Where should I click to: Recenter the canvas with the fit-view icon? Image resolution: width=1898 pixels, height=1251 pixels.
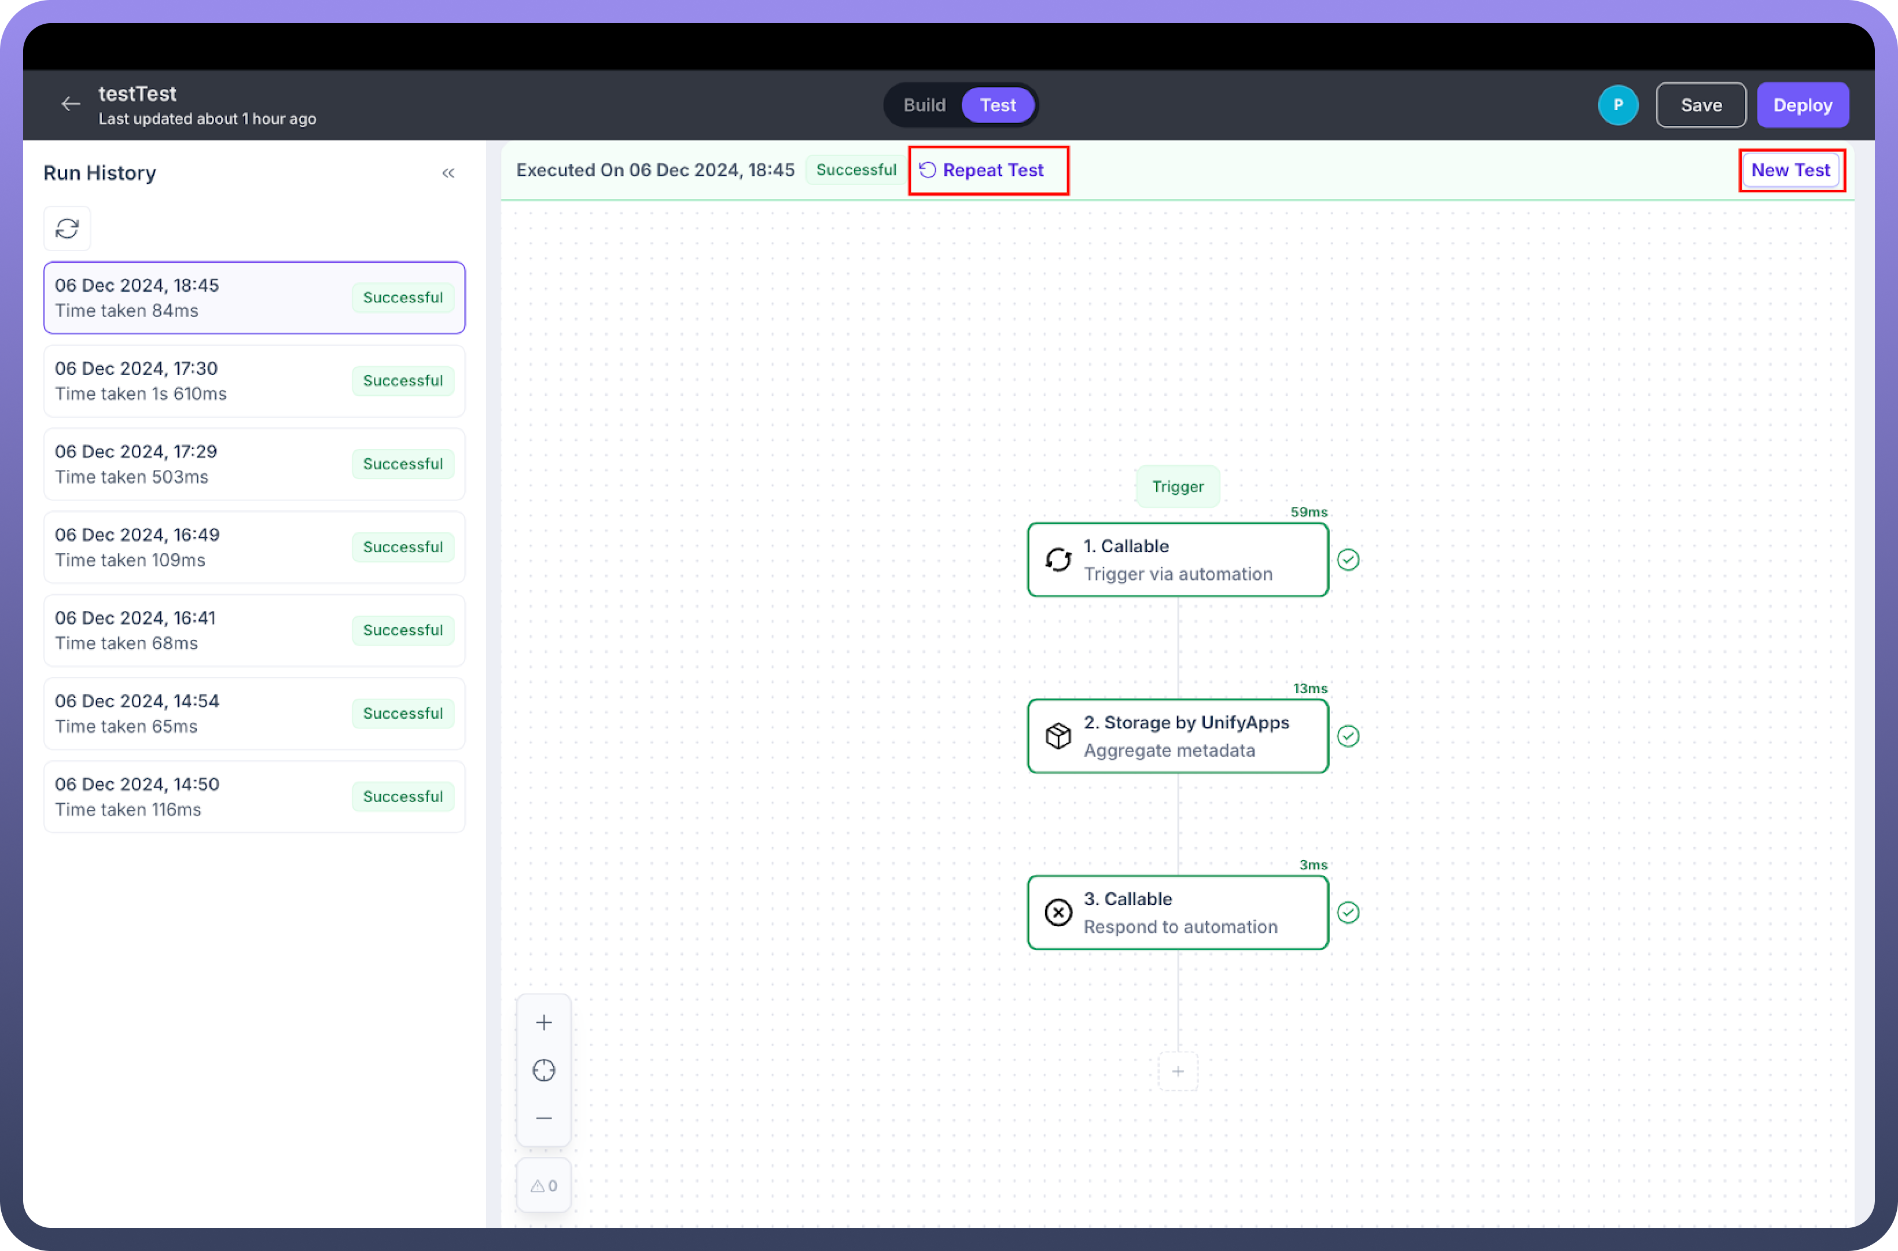coord(543,1070)
